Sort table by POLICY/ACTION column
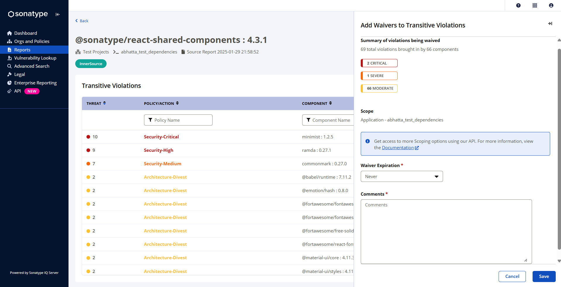561x287 pixels. click(161, 103)
